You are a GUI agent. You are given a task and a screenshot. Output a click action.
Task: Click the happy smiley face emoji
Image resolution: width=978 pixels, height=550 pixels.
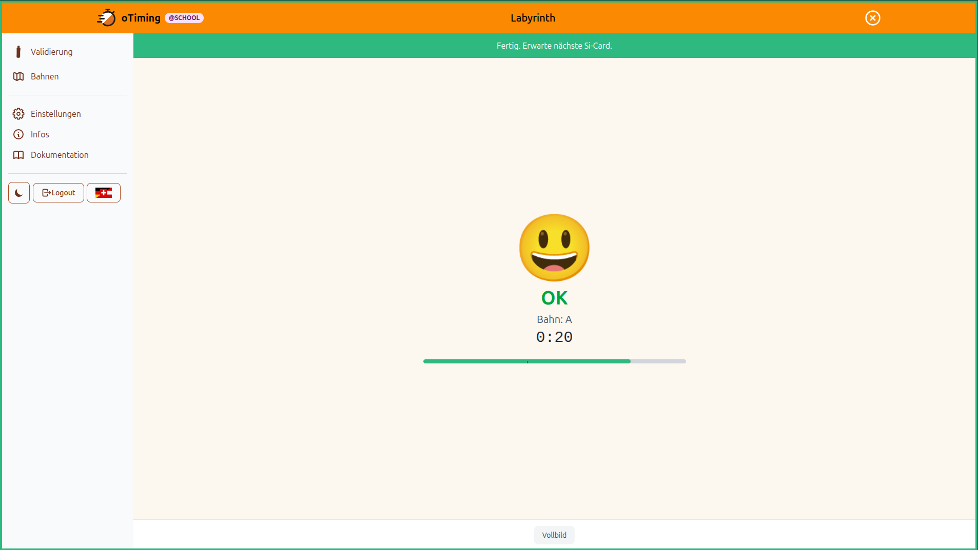(x=554, y=248)
